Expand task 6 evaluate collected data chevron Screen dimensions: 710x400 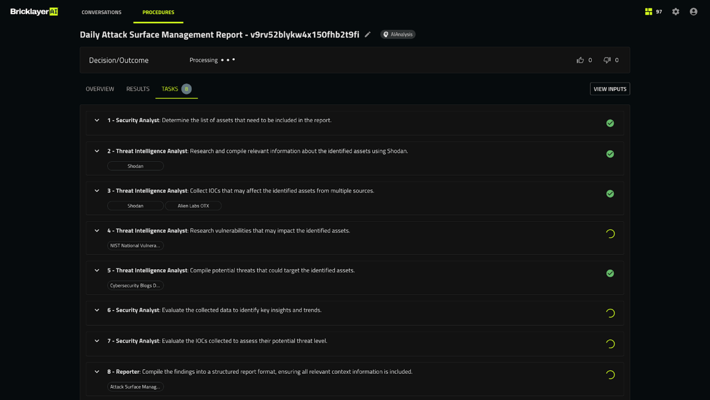tap(97, 310)
